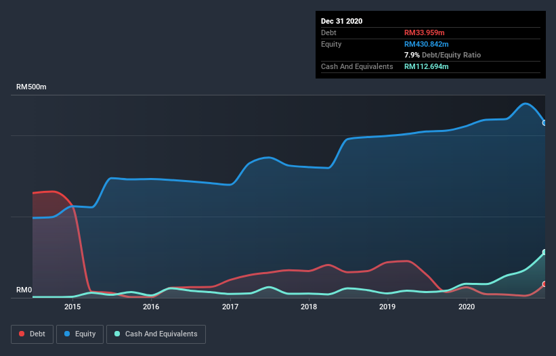Click the RM112.694m cash value
This screenshot has width=556, height=356.
pos(426,66)
